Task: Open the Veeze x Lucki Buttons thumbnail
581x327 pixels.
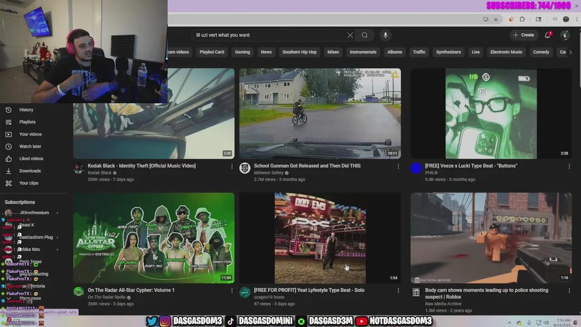Action: [x=491, y=114]
